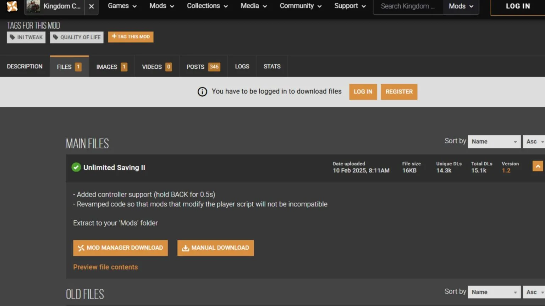The image size is (545, 306).
Task: Click the Kingdom Come game thumbnail
Action: tap(33, 6)
